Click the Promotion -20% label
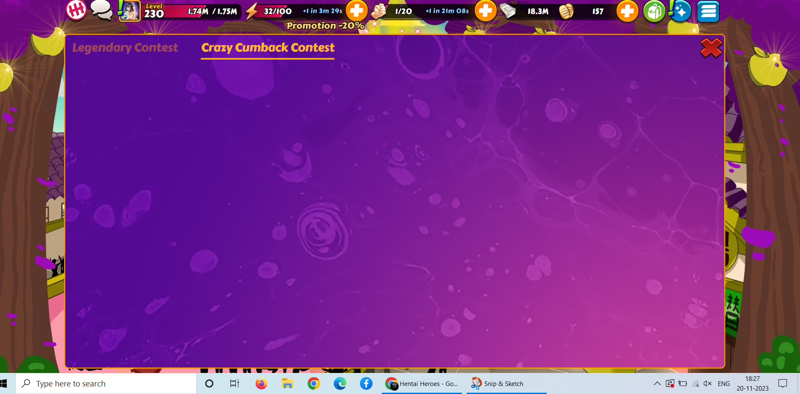Screen dimensions: 800x394 [325, 26]
